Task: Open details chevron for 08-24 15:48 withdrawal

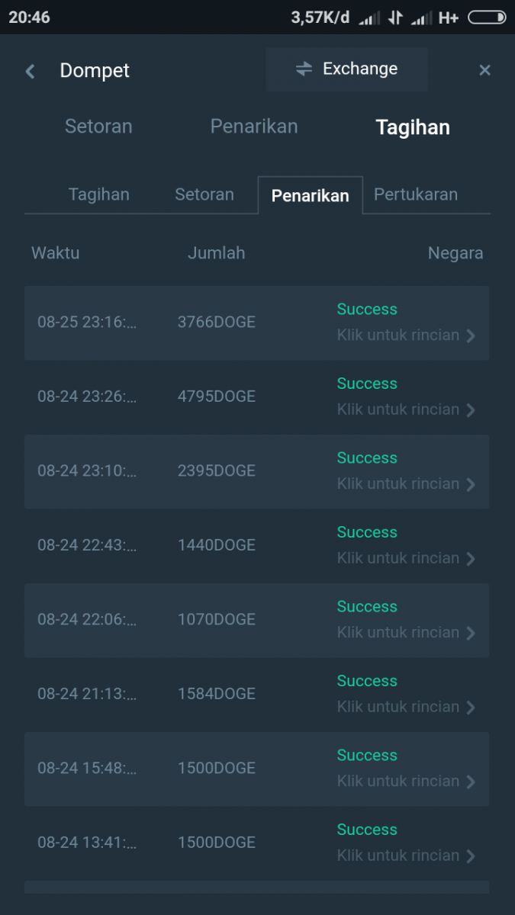Action: 471,782
